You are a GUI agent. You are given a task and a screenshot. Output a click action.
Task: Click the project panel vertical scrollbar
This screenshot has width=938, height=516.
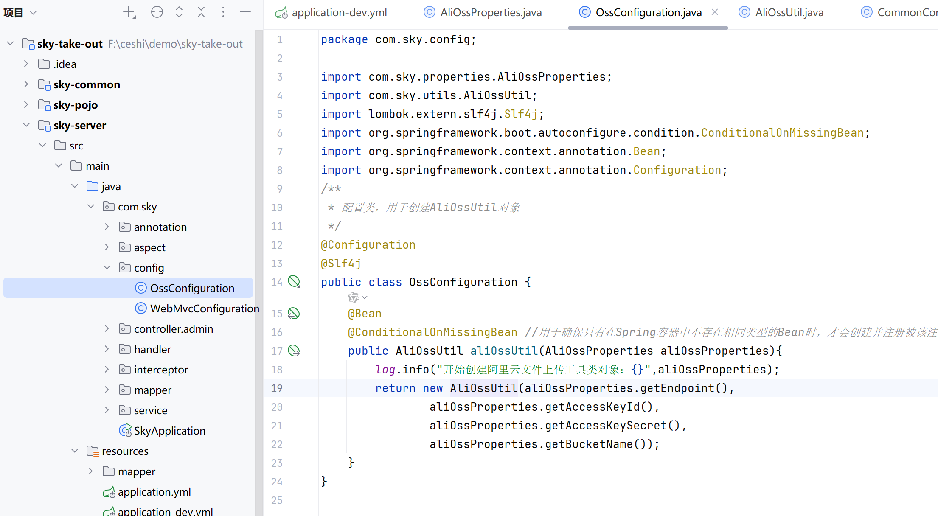[259, 273]
